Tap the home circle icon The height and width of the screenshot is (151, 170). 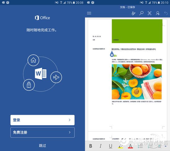[33, 60]
